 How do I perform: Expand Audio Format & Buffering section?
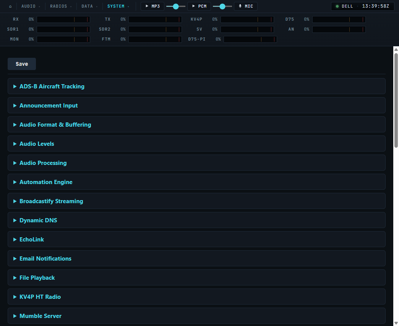196,124
